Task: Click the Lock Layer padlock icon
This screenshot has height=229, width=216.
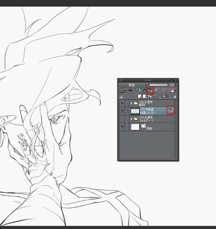Action: coord(145,90)
